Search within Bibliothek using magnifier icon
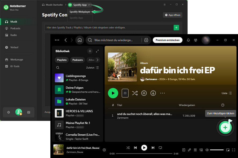238x158 pixels. [x=58, y=68]
